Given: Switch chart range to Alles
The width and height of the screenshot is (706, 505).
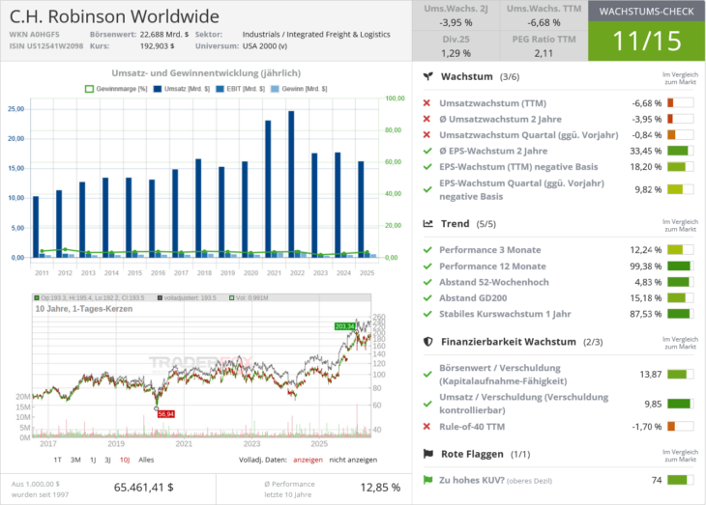Looking at the screenshot, I should (x=146, y=460).
